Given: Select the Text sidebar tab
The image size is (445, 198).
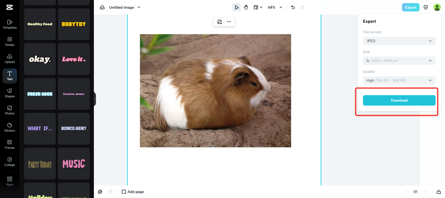Looking at the screenshot, I should click(10, 76).
